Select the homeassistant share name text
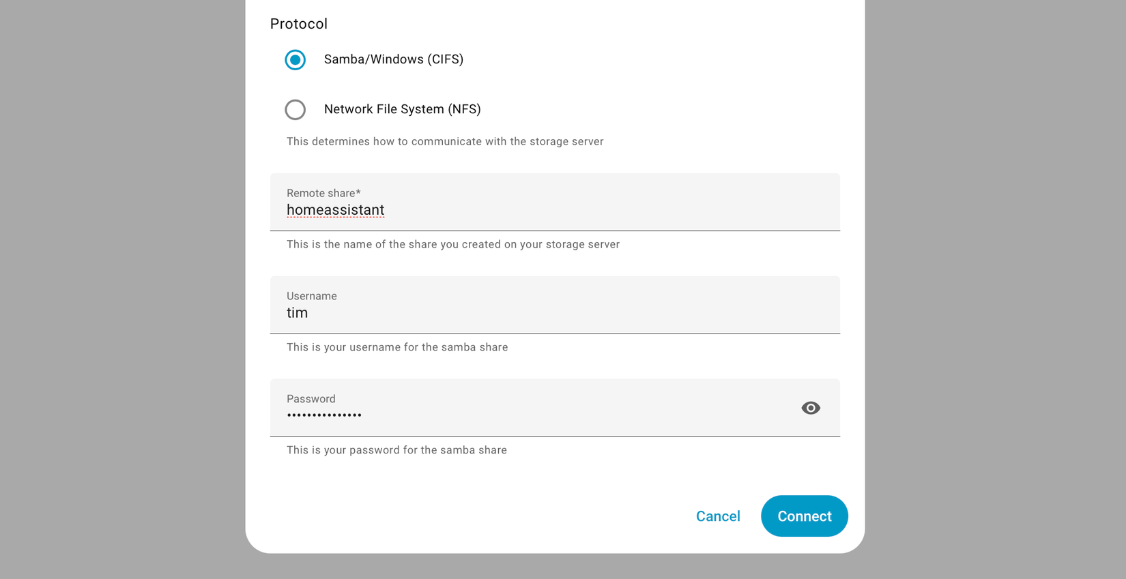 [335, 209]
